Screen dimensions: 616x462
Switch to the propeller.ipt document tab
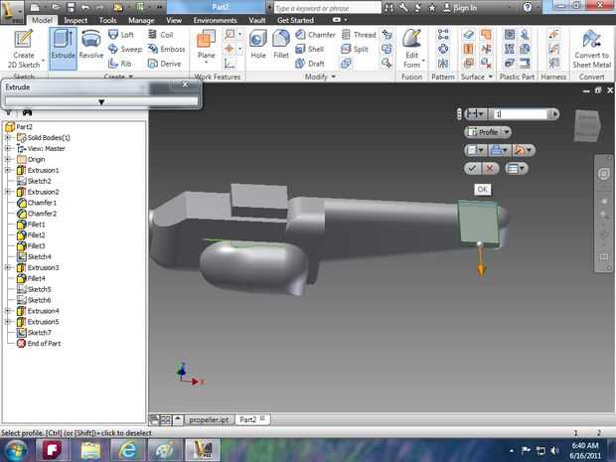coord(209,419)
